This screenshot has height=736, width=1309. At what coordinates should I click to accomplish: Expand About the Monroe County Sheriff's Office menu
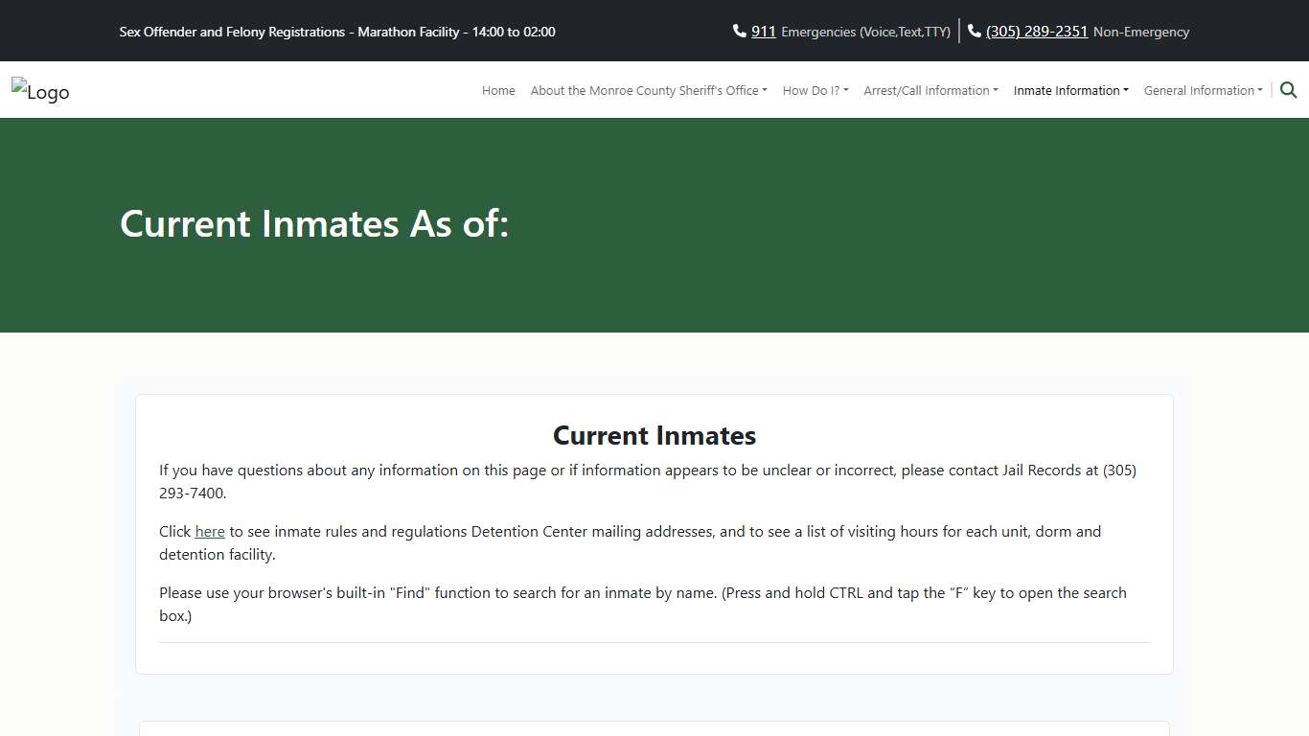click(x=649, y=90)
